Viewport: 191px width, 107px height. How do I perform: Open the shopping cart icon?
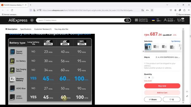pos(179,20)
